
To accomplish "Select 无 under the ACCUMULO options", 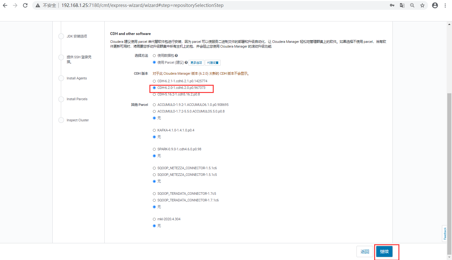I will pos(154,118).
